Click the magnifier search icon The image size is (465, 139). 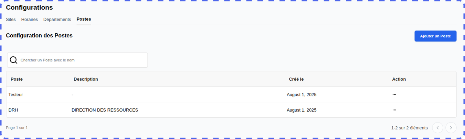pos(13,60)
